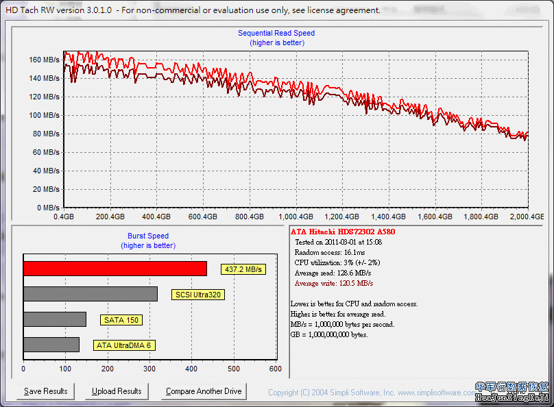
Task: Click the gray SATA 150 bar
Action: coord(55,319)
